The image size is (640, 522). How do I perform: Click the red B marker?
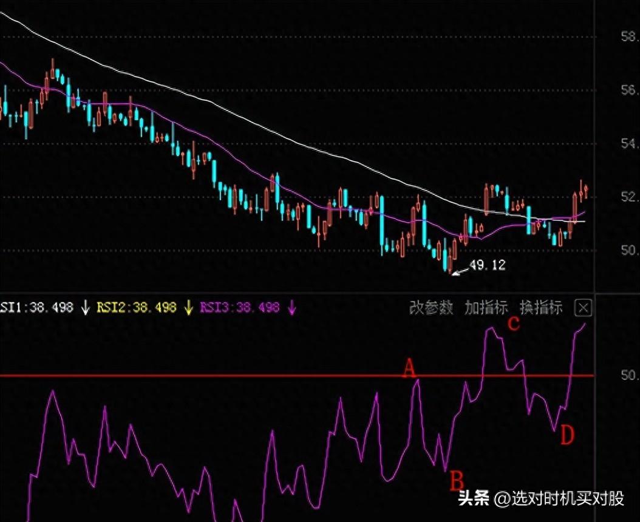(x=457, y=481)
